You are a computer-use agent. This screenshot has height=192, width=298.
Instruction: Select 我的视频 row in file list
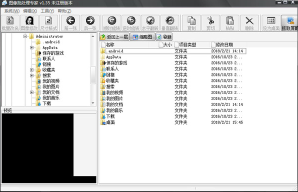tap(173, 92)
